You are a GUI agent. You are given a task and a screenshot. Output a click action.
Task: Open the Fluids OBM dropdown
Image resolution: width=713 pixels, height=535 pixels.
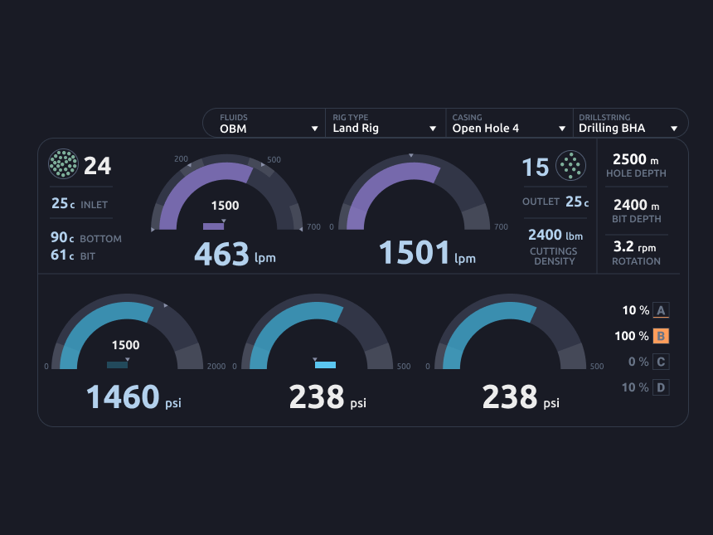[264, 123]
